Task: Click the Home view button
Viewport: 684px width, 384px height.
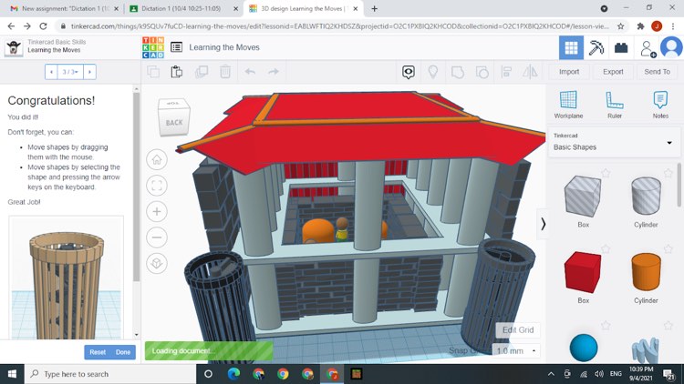Action: pyautogui.click(x=157, y=160)
